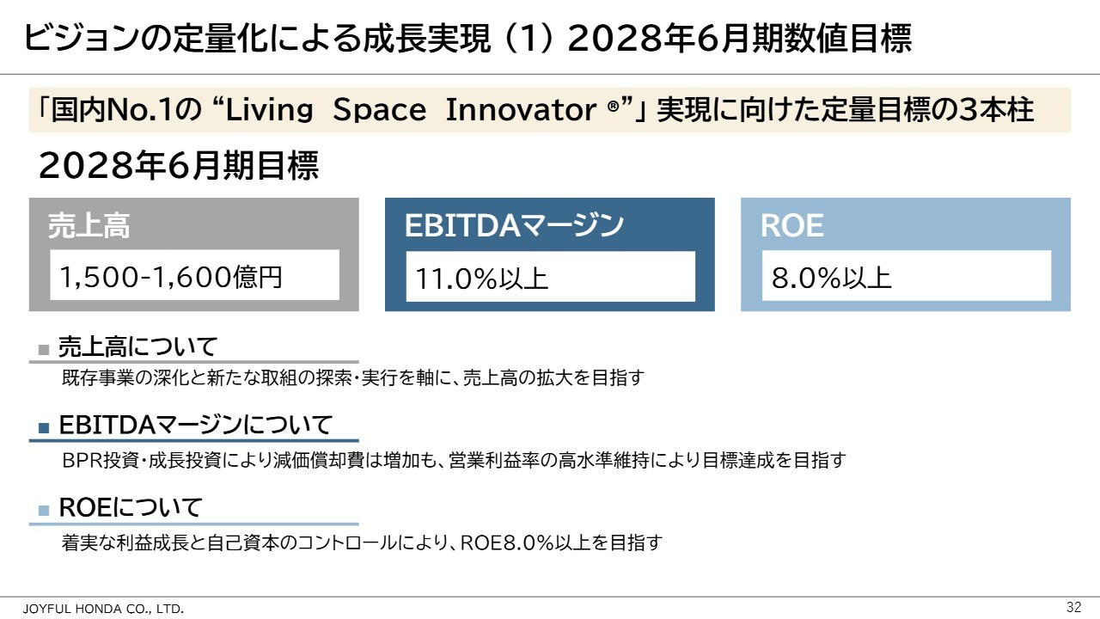This screenshot has height=619, width=1100.
Task: Click the gray square bullet beside 売上高について
Action: click(x=44, y=350)
